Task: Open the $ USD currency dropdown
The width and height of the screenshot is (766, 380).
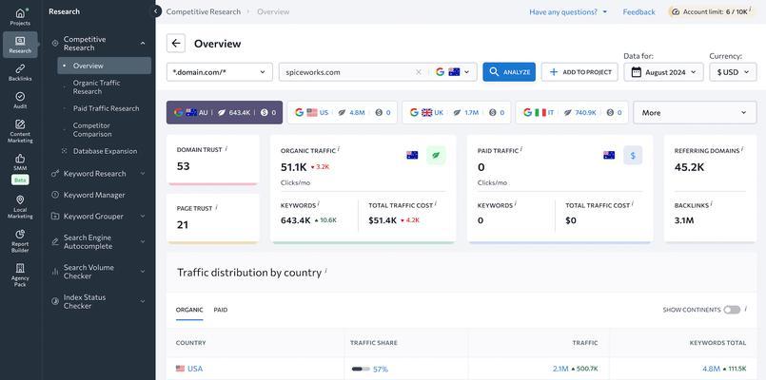Action: (733, 72)
